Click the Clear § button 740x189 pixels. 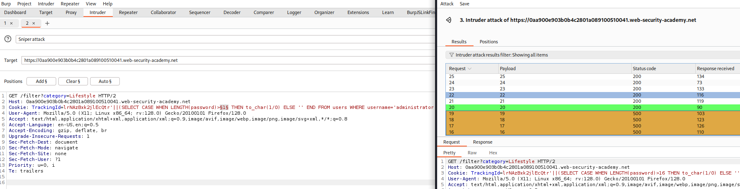[x=73, y=81]
